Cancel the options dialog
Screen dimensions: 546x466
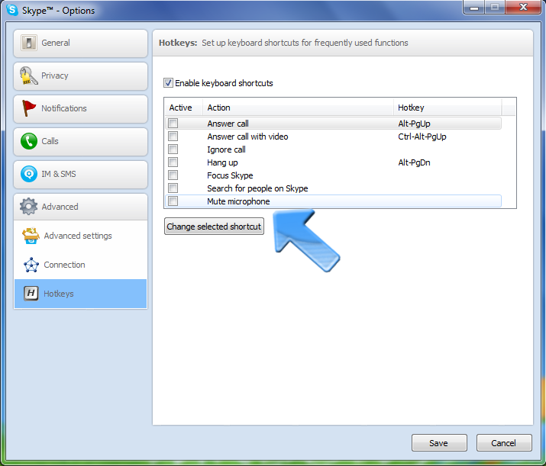point(504,442)
